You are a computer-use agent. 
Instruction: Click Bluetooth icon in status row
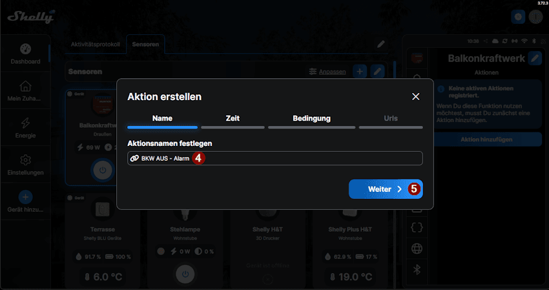[x=534, y=41]
